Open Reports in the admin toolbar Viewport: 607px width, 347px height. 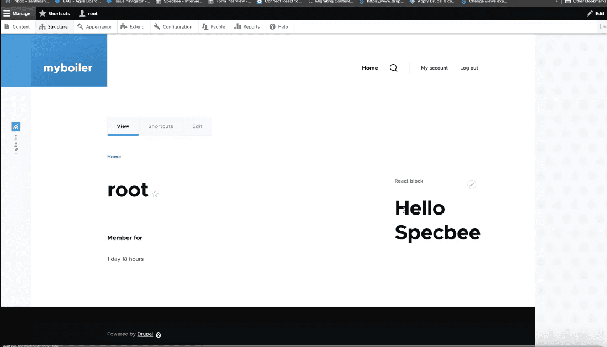[x=247, y=26]
